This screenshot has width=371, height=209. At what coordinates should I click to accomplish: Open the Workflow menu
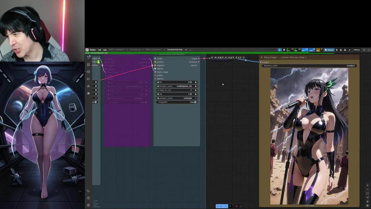click(92, 50)
